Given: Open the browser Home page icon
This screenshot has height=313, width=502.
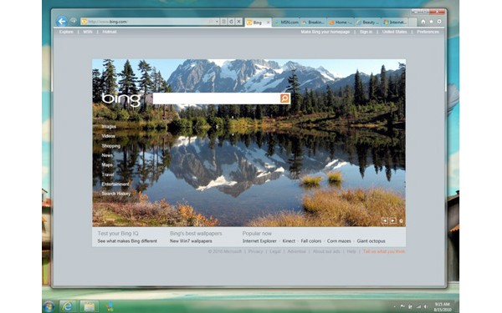Looking at the screenshot, I should (423, 22).
